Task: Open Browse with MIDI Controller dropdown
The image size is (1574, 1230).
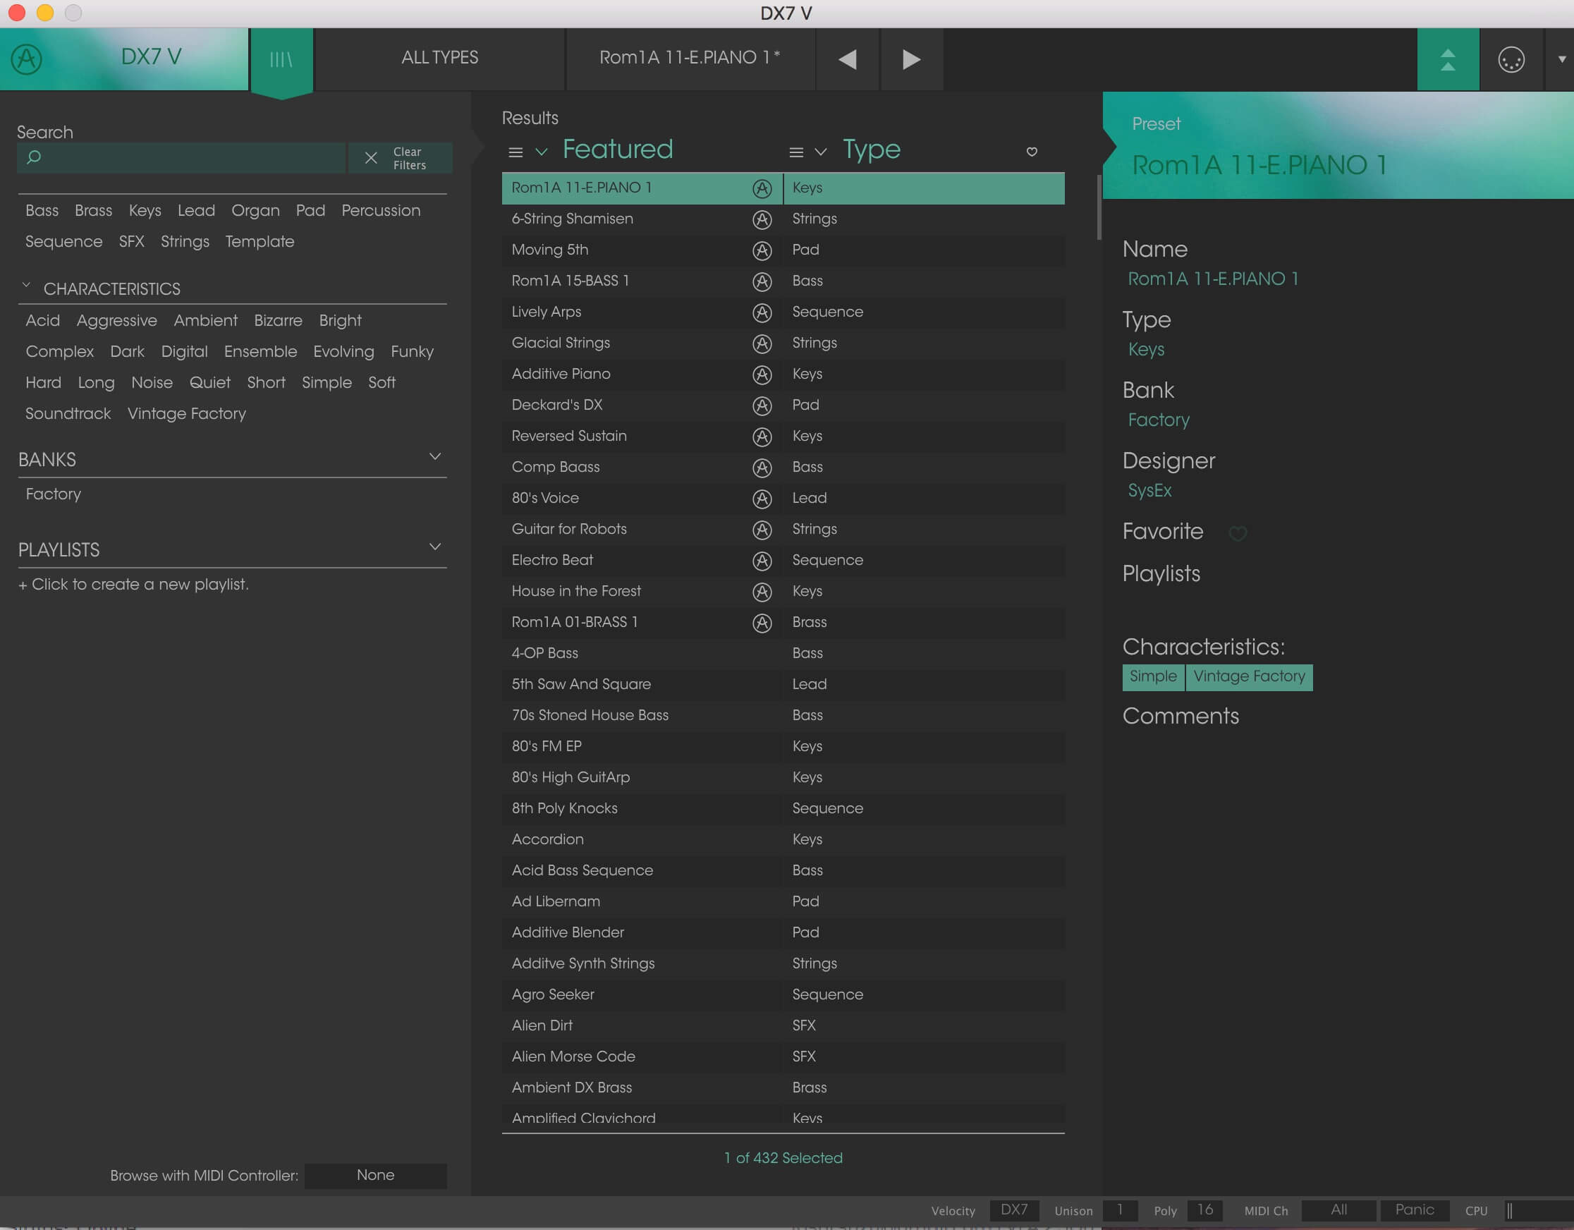Action: (x=375, y=1175)
